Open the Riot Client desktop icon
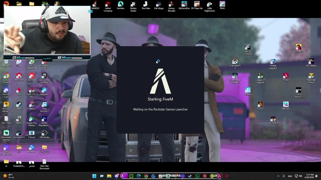This screenshot has height=180, width=321. click(19, 77)
